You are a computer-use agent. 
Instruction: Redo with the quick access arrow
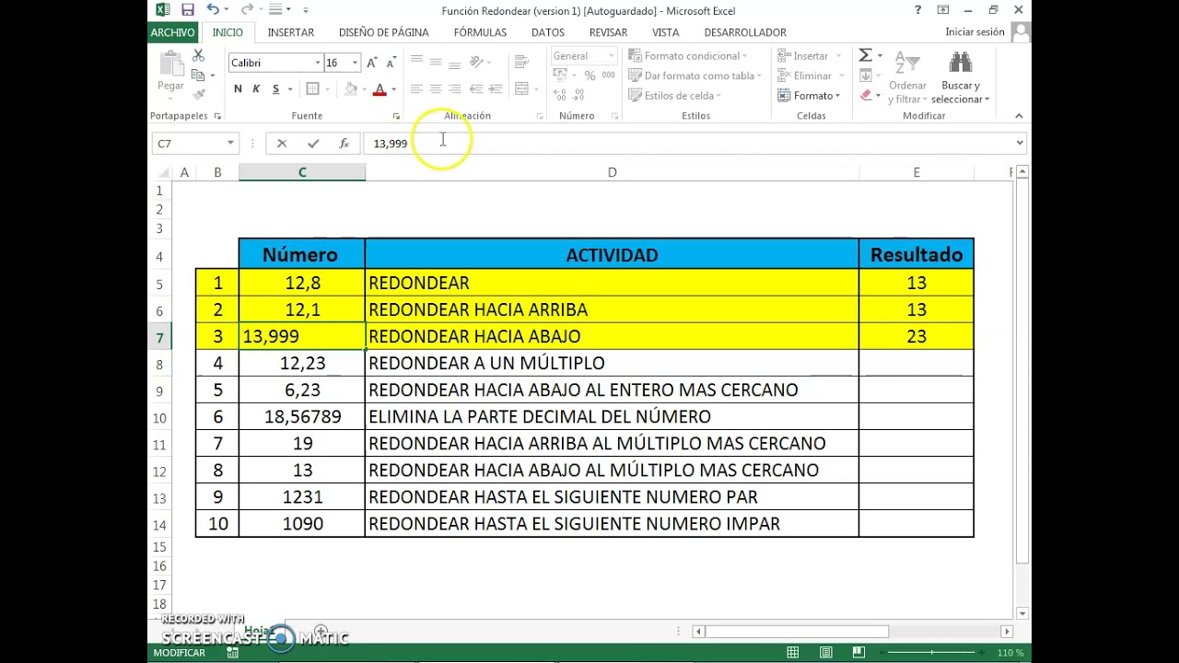(246, 10)
